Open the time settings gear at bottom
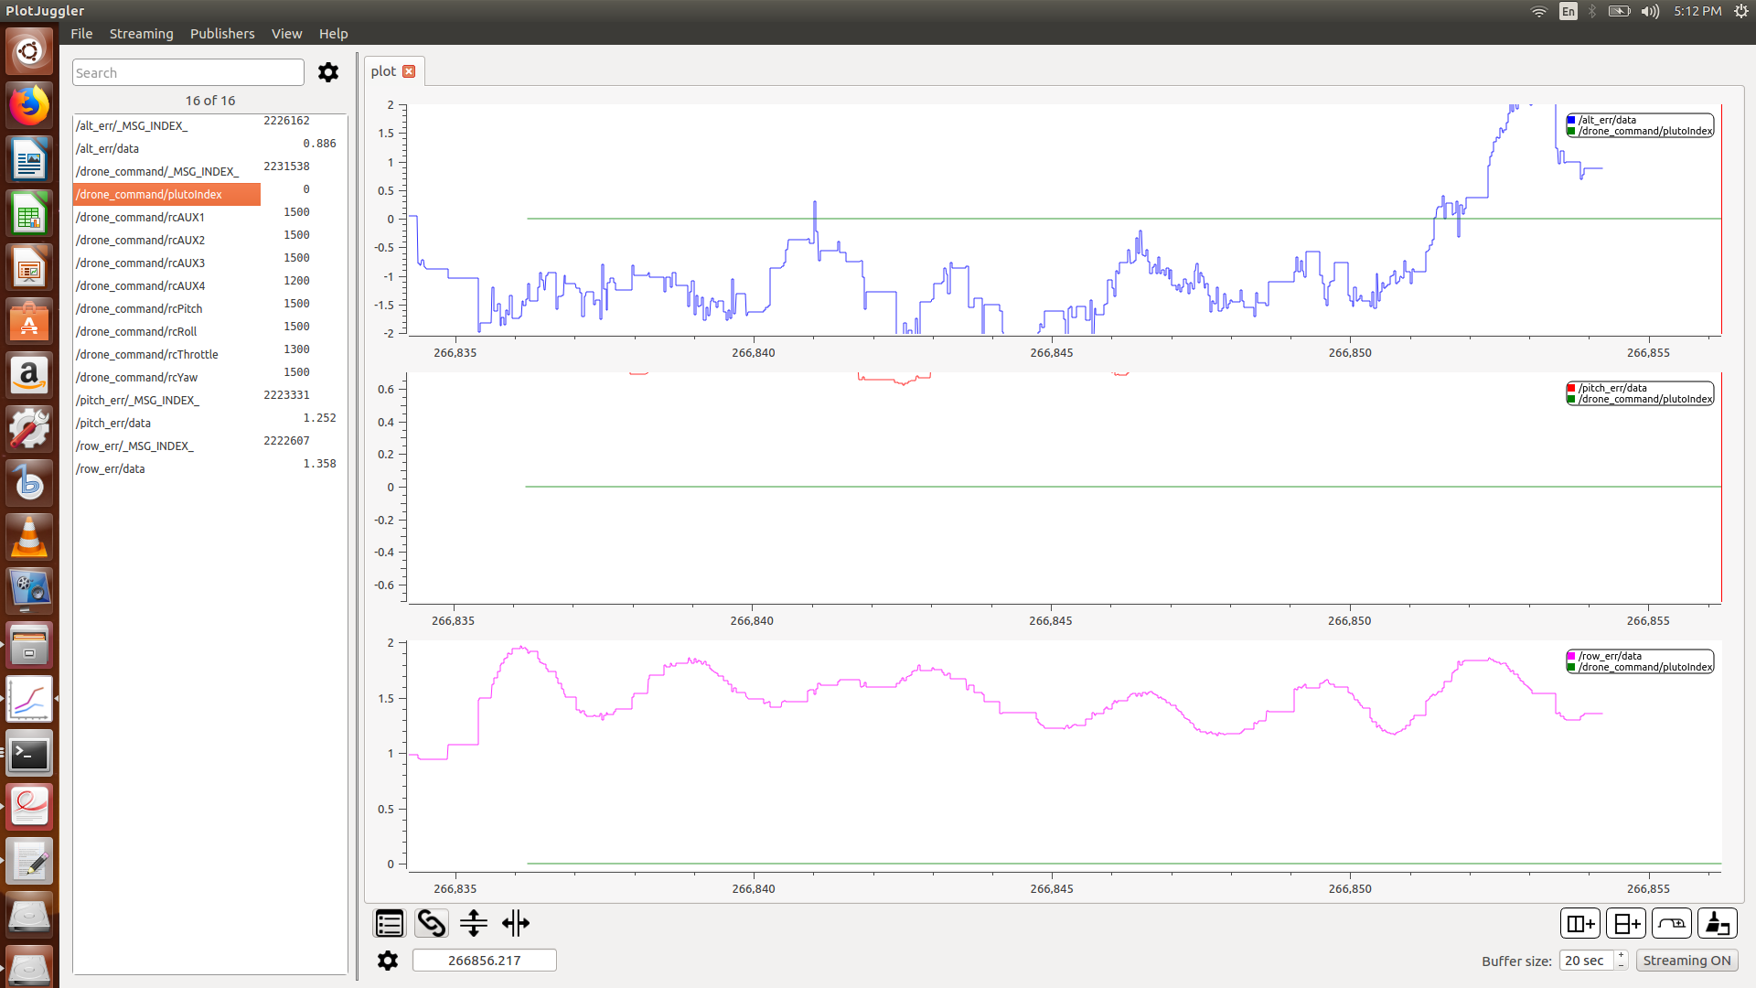The image size is (1756, 988). pyautogui.click(x=388, y=961)
